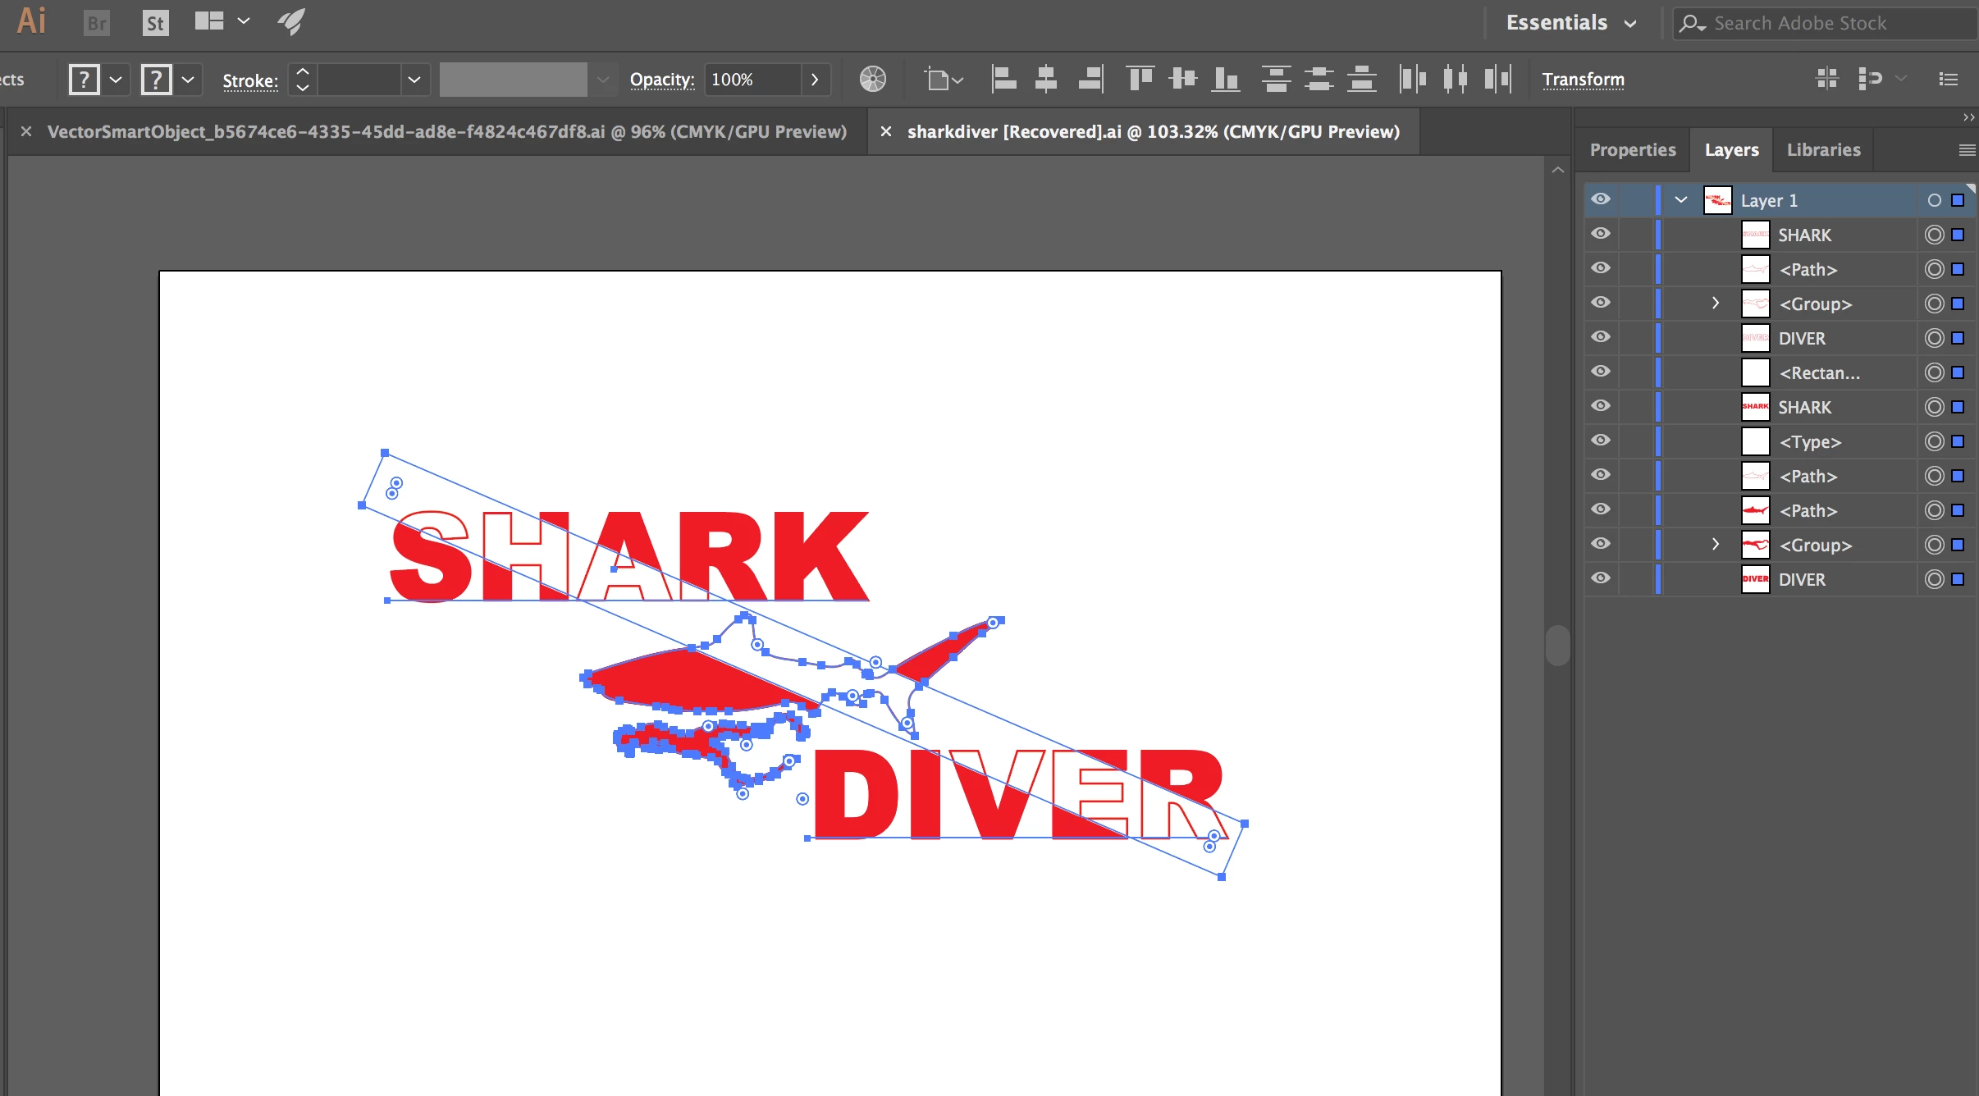Open the Transform panel link
Image resolution: width=1979 pixels, height=1096 pixels.
[x=1583, y=80]
